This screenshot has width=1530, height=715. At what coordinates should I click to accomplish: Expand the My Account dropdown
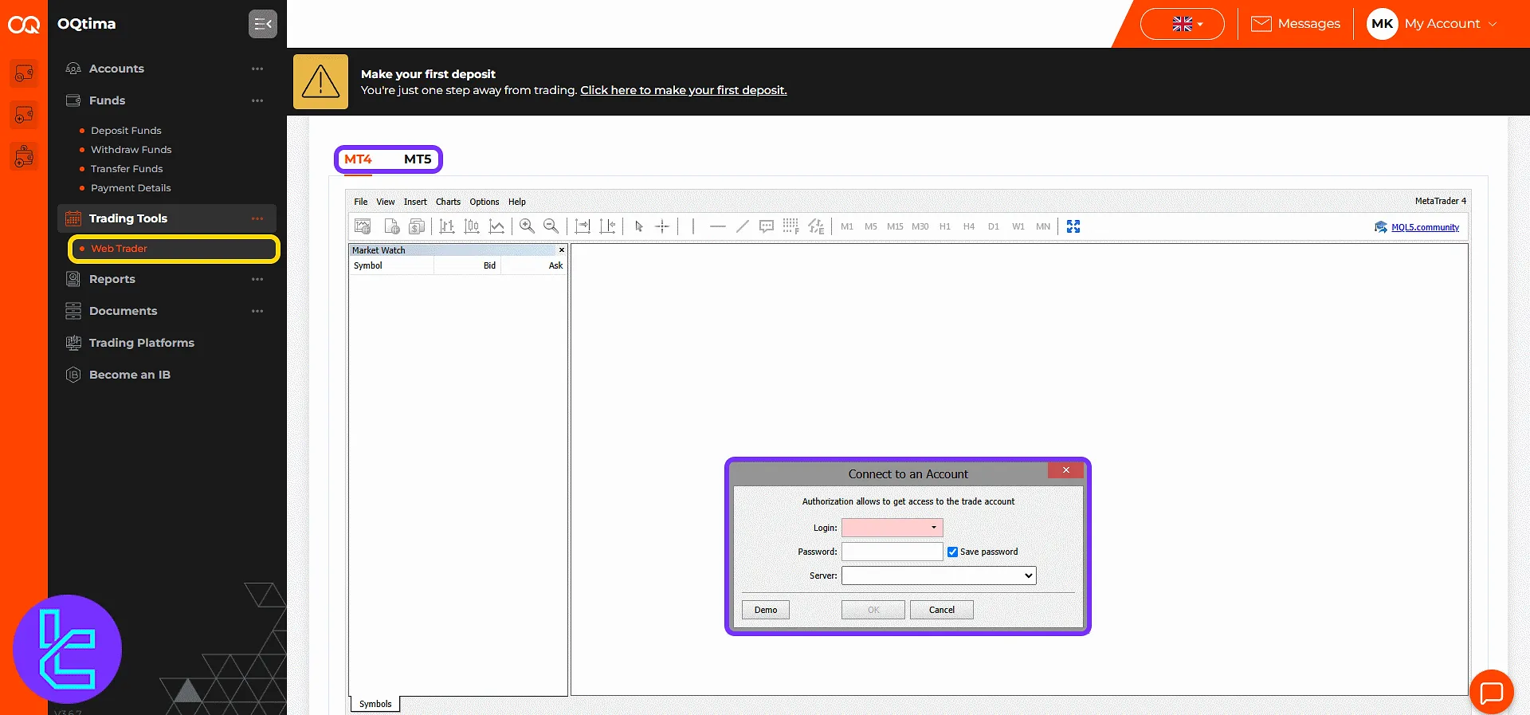coord(1450,24)
